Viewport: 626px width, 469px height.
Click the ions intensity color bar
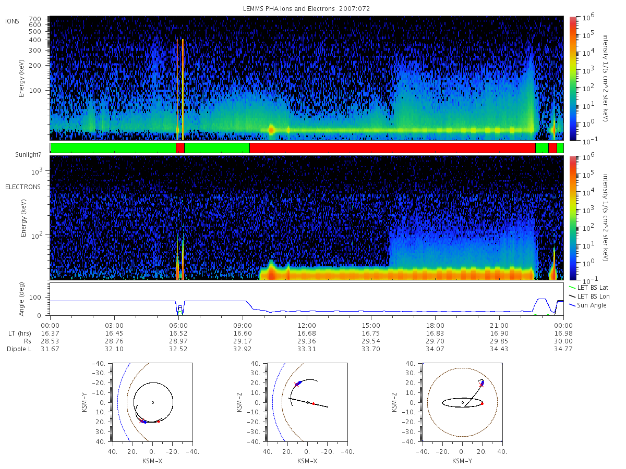(x=572, y=78)
